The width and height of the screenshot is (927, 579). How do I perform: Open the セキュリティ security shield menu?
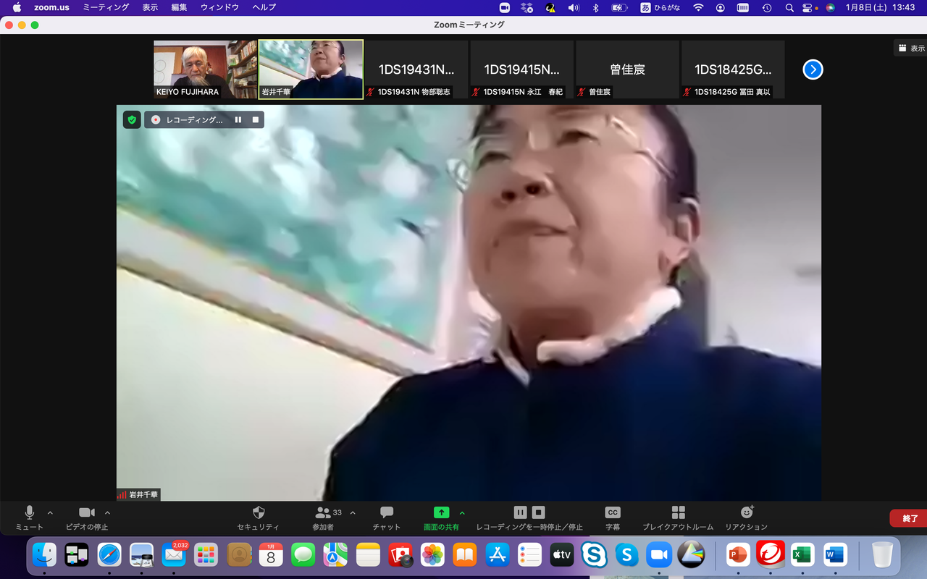click(258, 517)
